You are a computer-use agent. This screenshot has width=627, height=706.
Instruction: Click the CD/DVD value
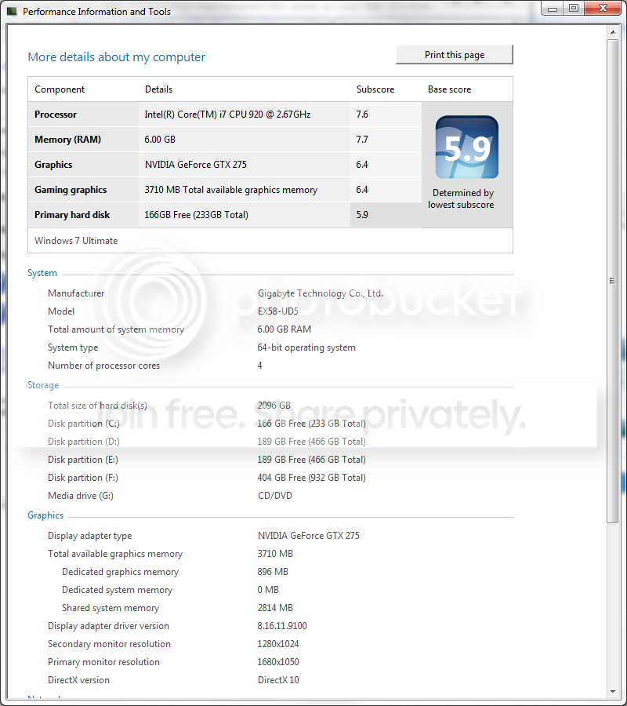pos(275,496)
